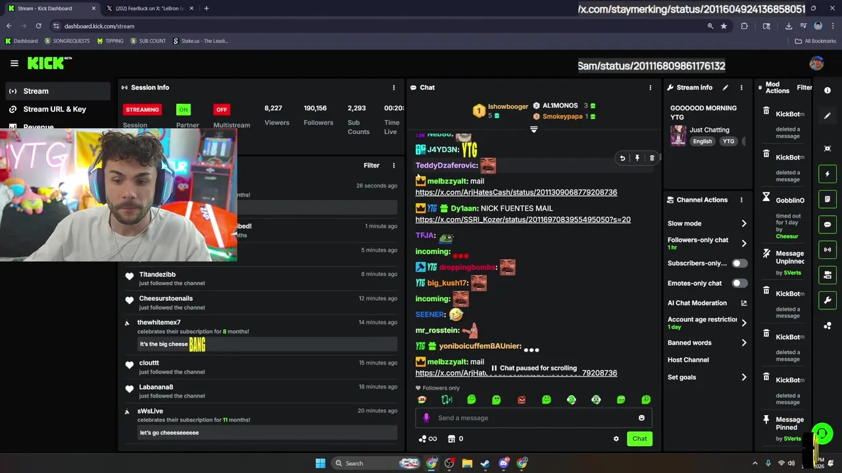Open Windows Start menu
This screenshot has width=842, height=473.
point(320,463)
